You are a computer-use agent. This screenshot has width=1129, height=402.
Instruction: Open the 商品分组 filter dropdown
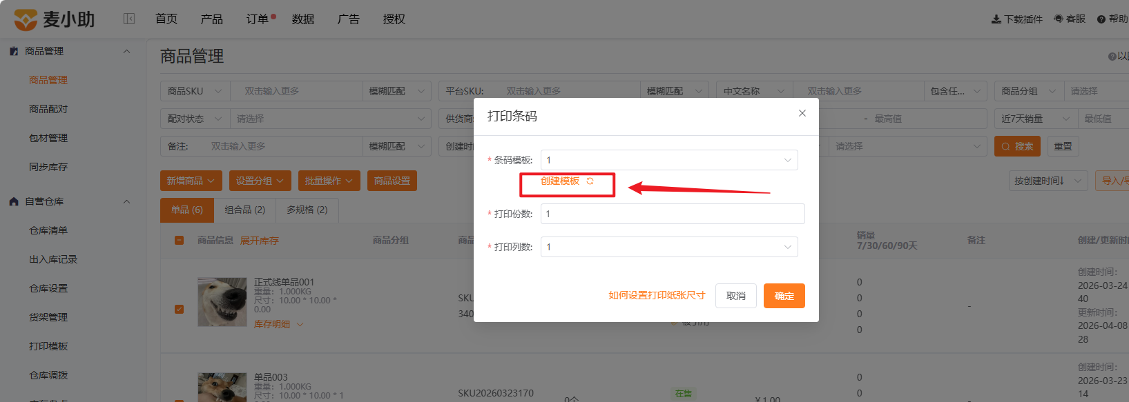(x=1030, y=91)
